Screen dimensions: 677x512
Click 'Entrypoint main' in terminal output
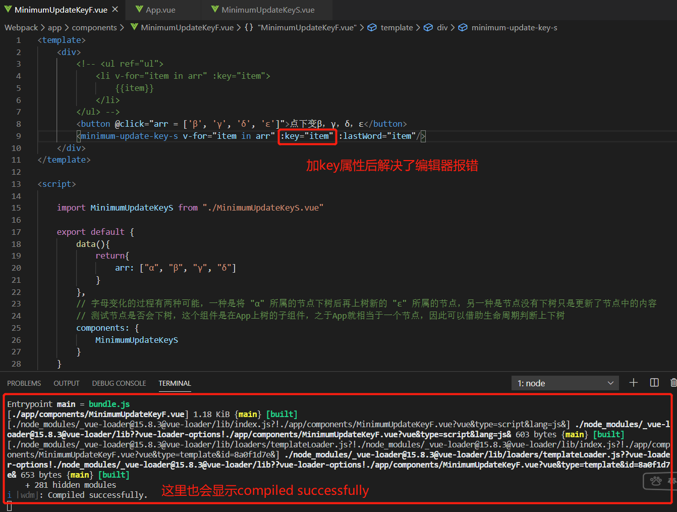tap(41, 404)
